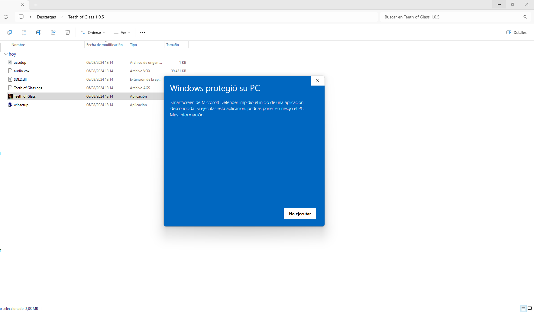Switch to details list view icon
This screenshot has width=534, height=312.
coord(523,308)
